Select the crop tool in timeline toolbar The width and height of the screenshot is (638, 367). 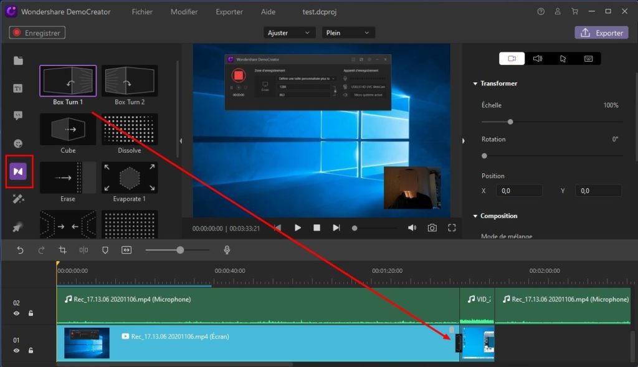coord(63,250)
